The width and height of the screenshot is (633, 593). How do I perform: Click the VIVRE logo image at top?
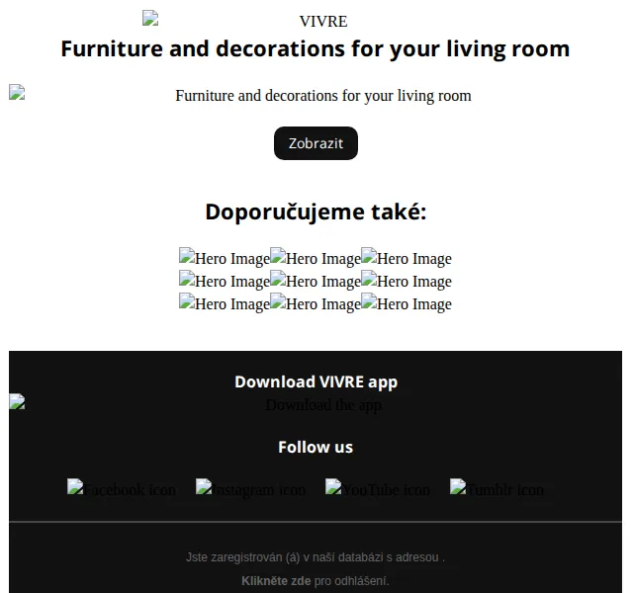click(x=245, y=20)
